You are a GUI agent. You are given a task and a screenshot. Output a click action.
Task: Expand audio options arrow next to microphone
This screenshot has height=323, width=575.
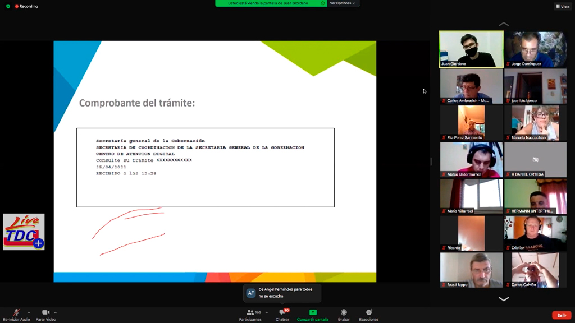coord(29,312)
